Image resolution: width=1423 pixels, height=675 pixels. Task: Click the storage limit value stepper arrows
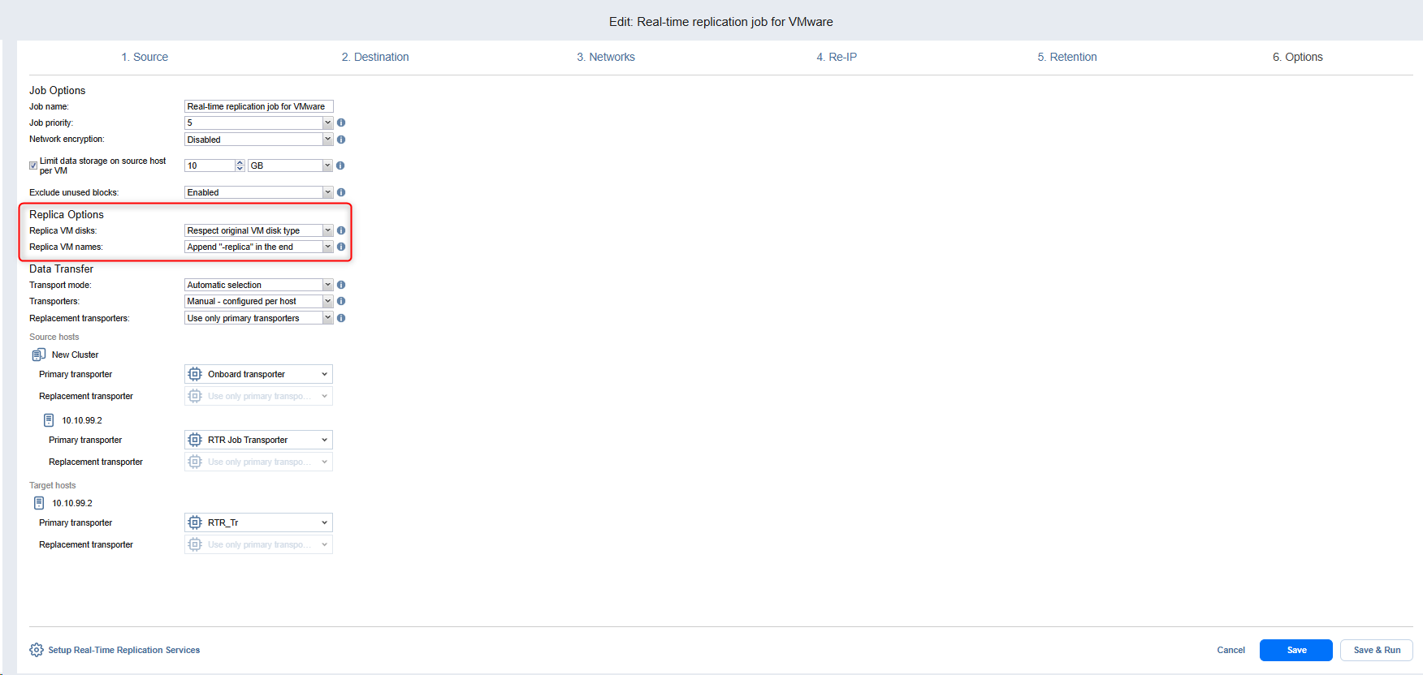coord(240,166)
